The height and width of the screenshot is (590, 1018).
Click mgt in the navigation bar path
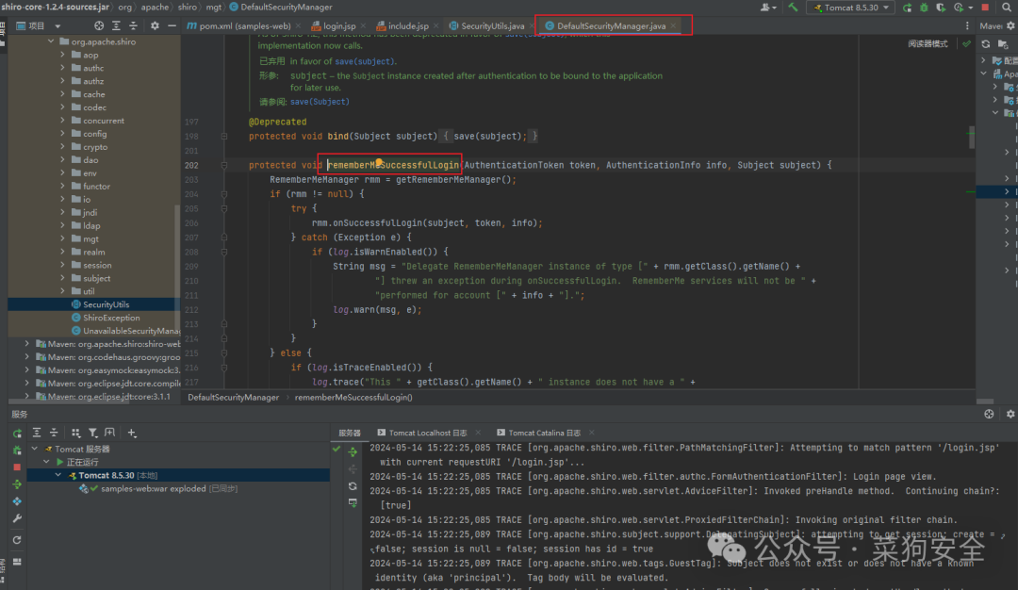(213, 8)
